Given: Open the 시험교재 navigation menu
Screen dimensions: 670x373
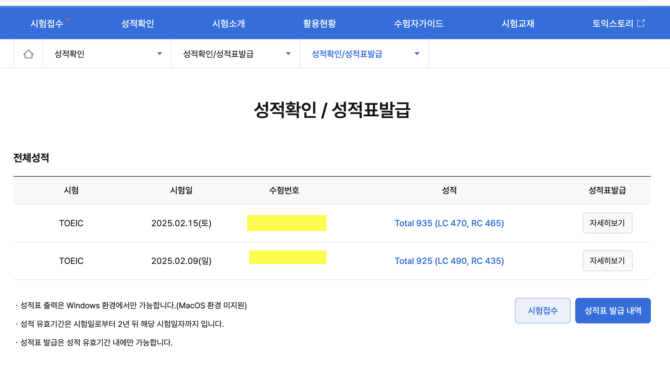Looking at the screenshot, I should point(518,23).
